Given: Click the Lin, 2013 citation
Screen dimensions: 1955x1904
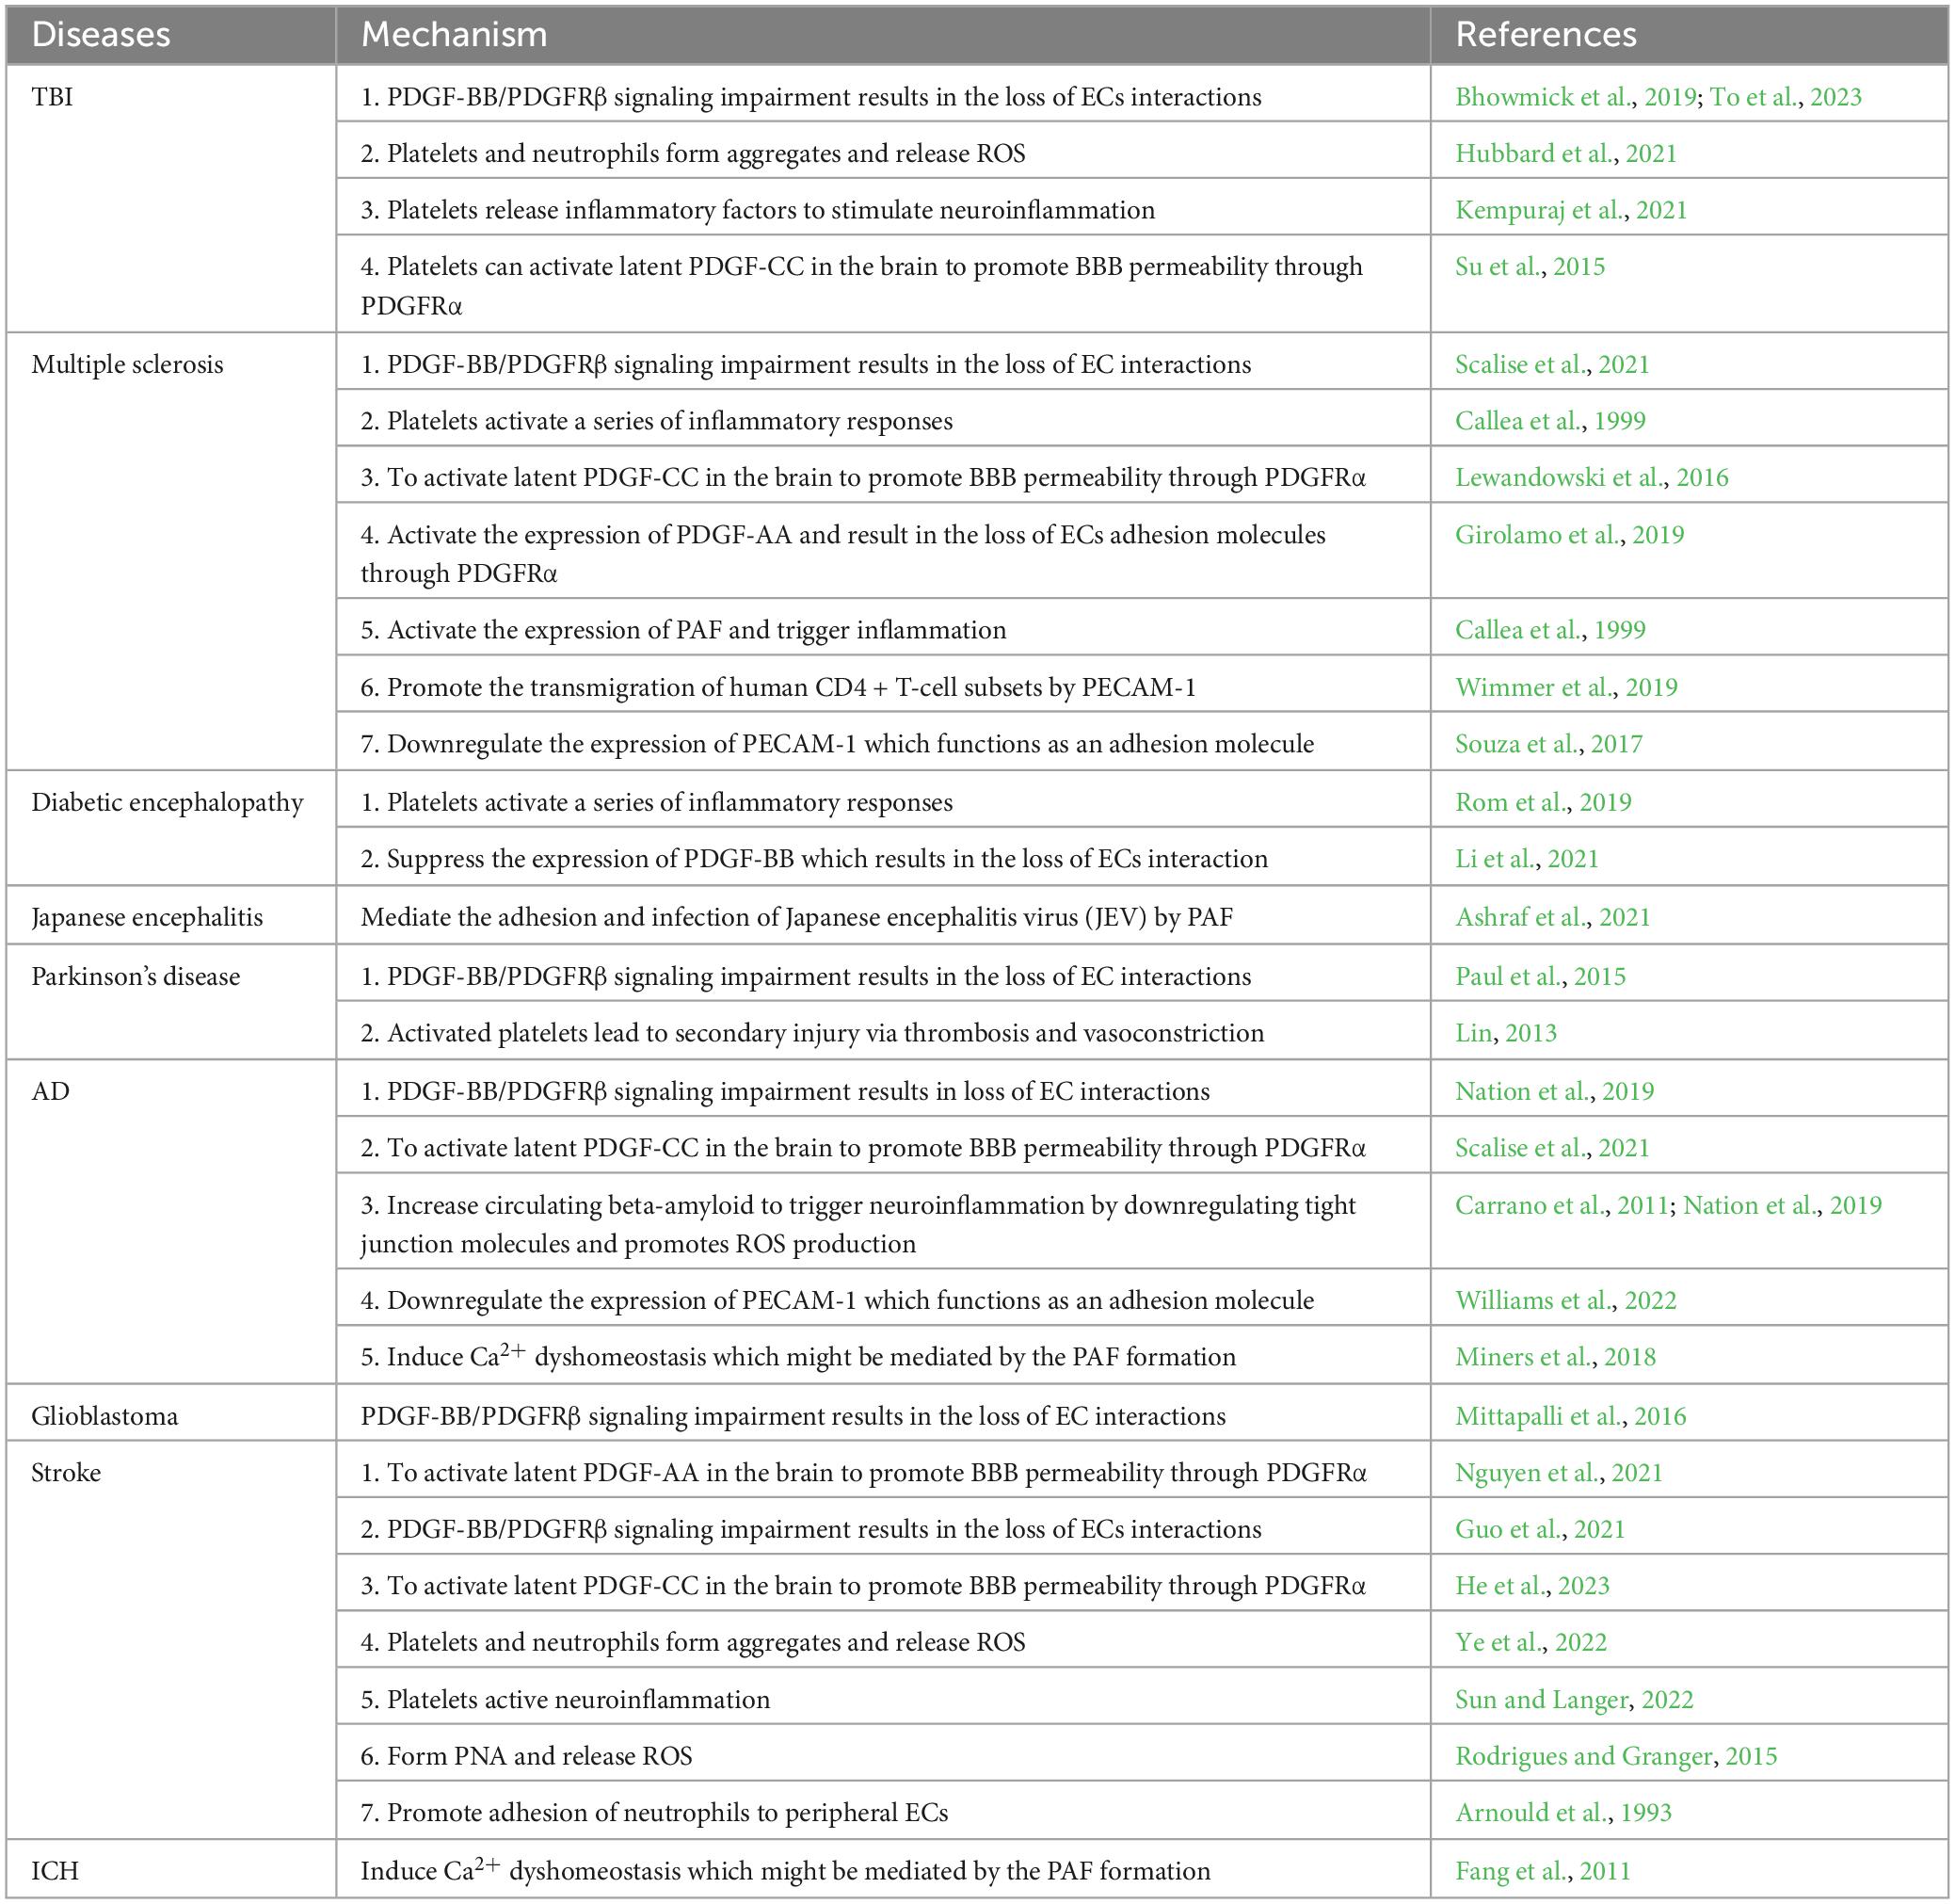Looking at the screenshot, I should 1506,1032.
